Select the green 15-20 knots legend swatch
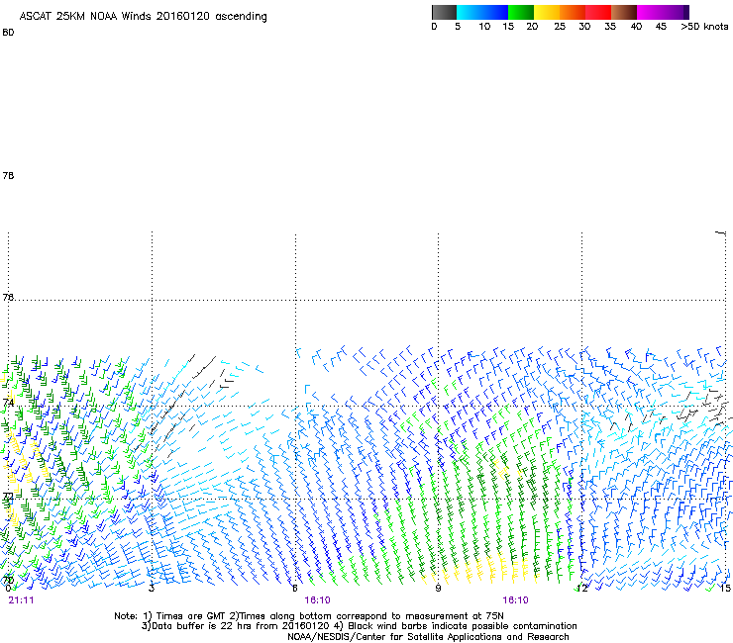Viewport: 733px width, 643px height. 521,12
